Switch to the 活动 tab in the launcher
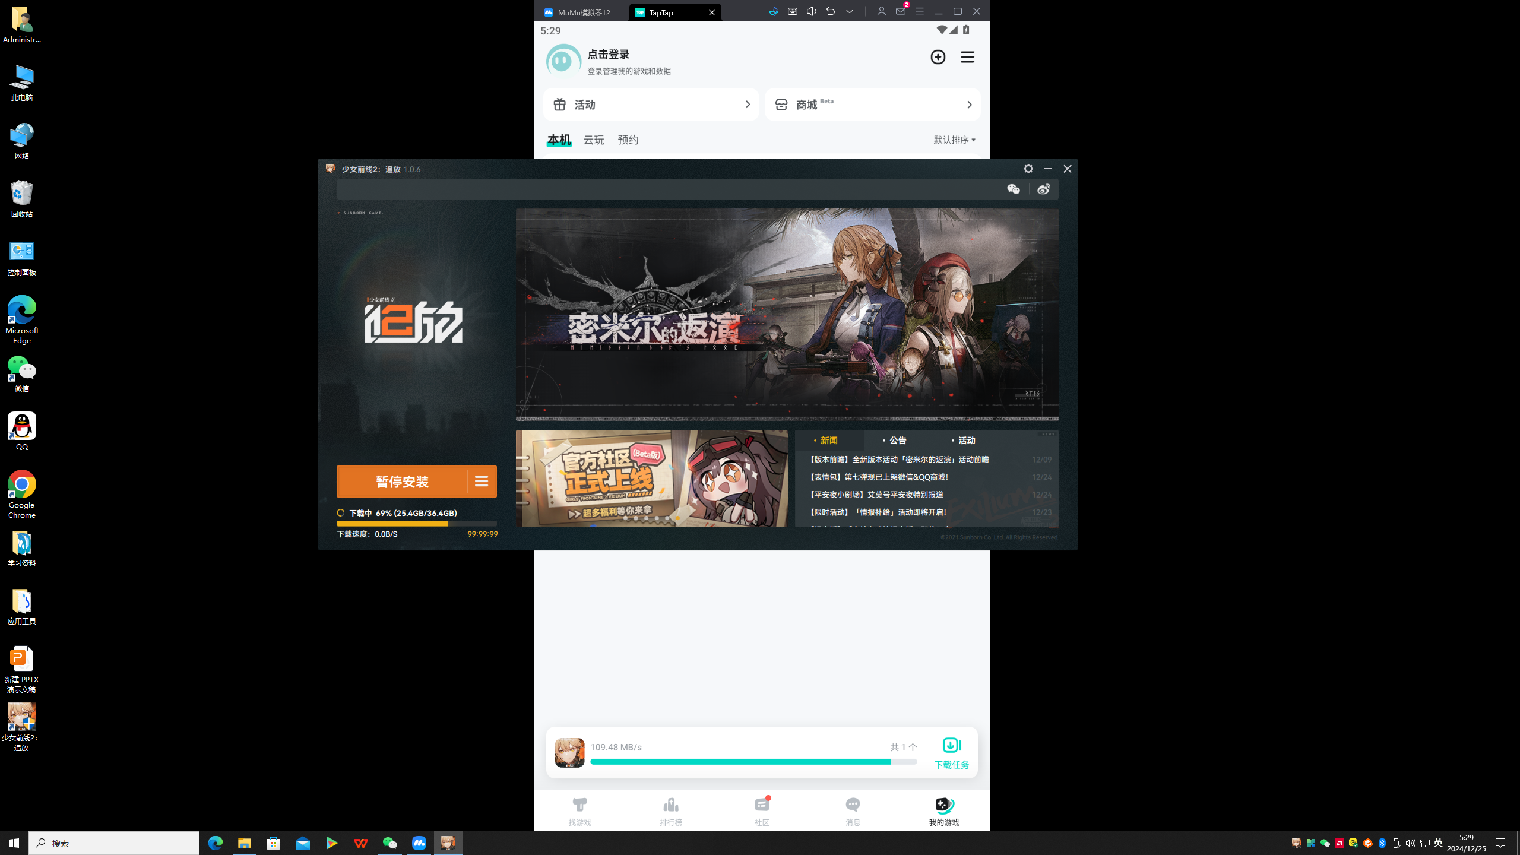 click(967, 441)
